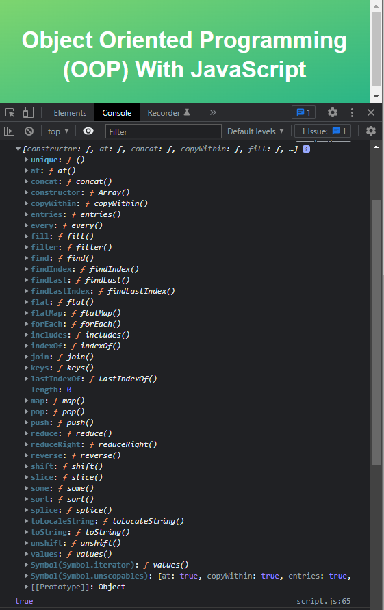Expand the map function entry
The image size is (384, 610).
click(26, 401)
